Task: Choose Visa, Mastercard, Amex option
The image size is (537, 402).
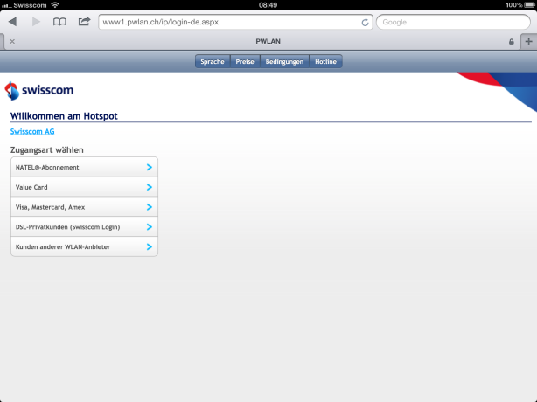Action: click(x=84, y=206)
